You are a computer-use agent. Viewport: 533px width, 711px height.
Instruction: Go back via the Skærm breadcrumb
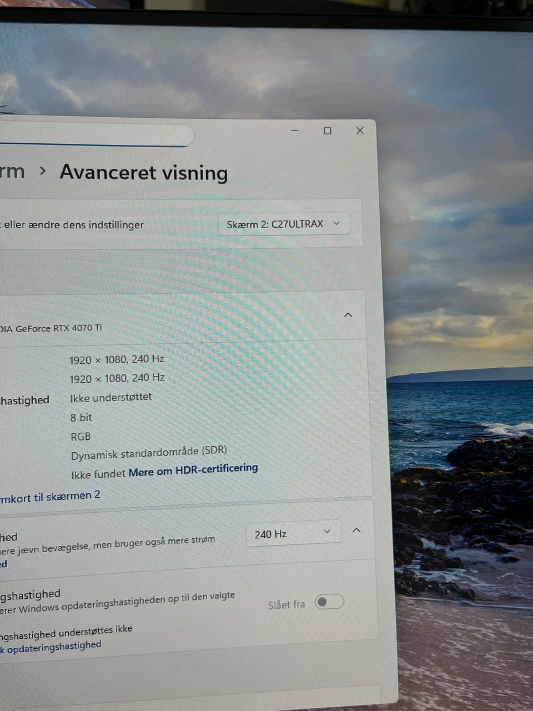point(12,171)
